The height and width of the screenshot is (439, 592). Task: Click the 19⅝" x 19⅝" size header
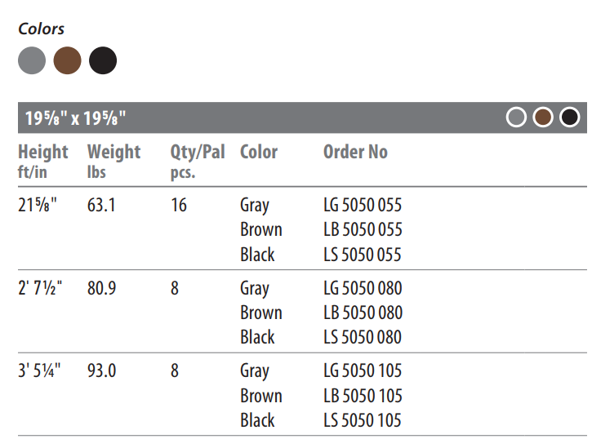(75, 118)
